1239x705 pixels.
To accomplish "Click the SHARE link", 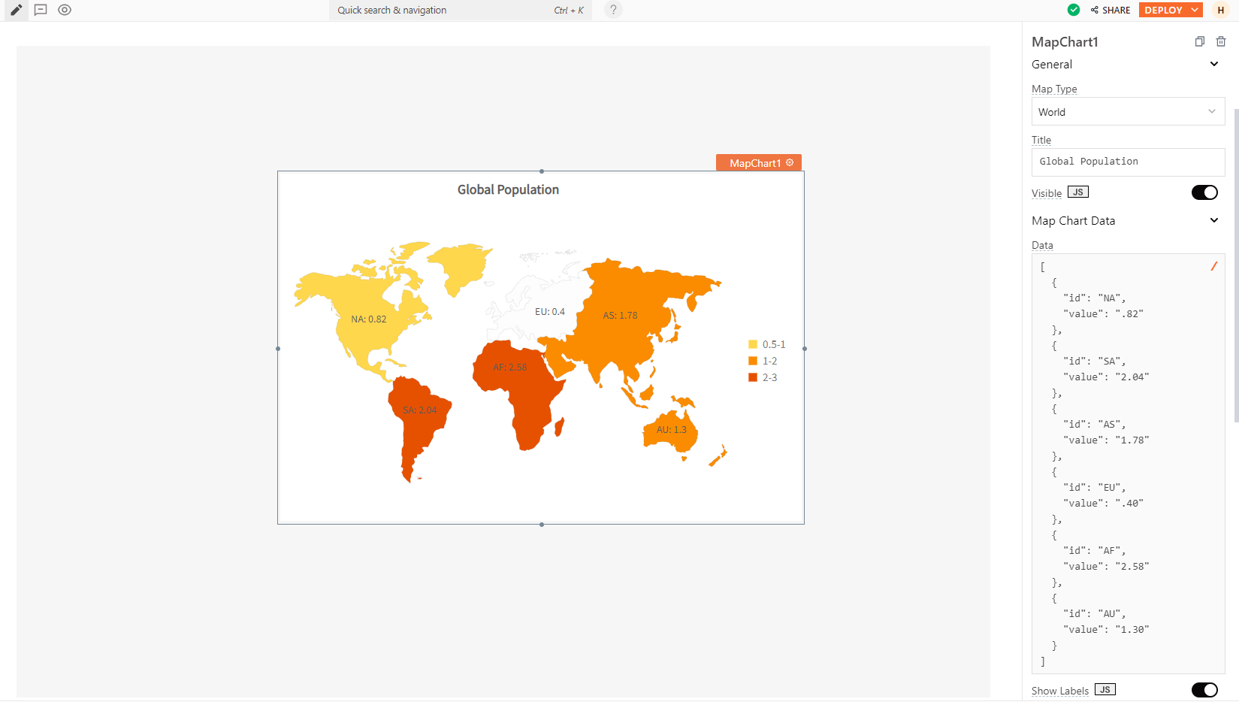I will 1111,10.
